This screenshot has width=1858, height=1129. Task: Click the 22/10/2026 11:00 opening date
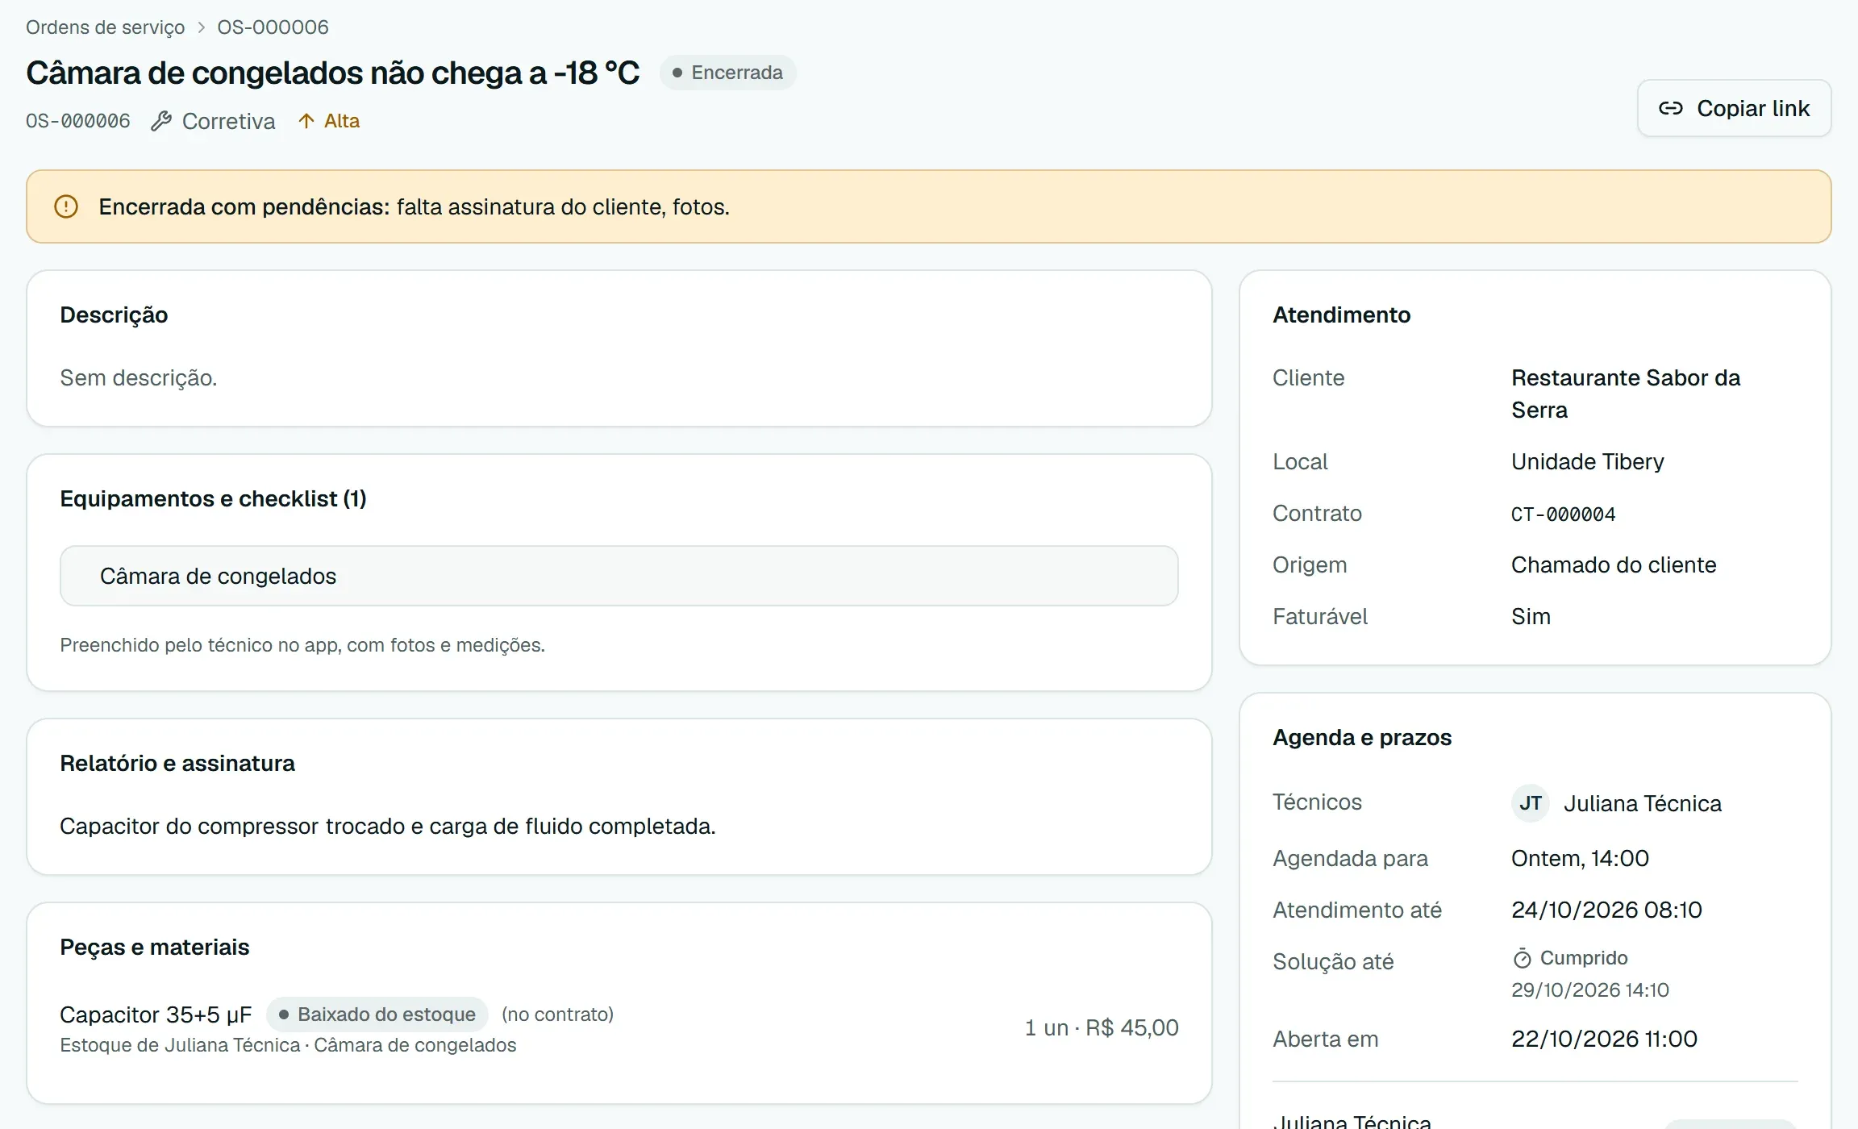1604,1039
